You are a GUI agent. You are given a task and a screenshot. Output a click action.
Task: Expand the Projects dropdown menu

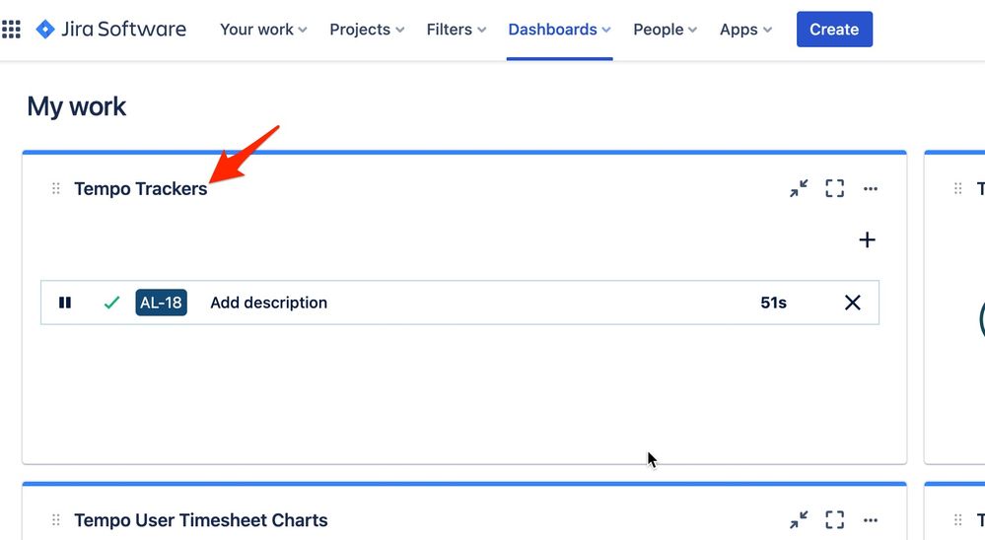(x=367, y=30)
